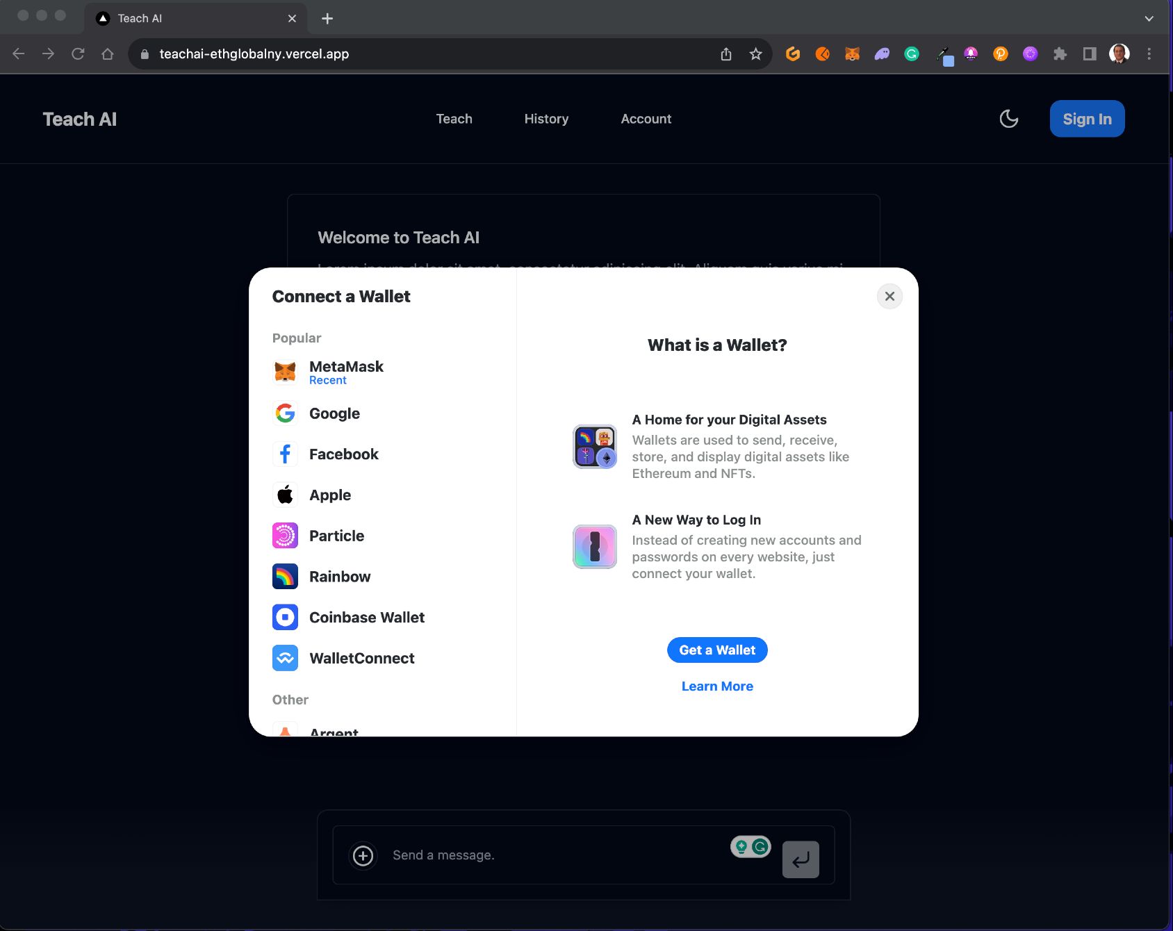Image resolution: width=1173 pixels, height=931 pixels.
Task: Select the MetaMask wallet option
Action: tap(382, 372)
